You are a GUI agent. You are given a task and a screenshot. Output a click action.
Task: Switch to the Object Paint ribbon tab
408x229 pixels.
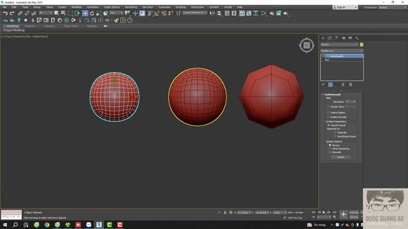pos(71,26)
